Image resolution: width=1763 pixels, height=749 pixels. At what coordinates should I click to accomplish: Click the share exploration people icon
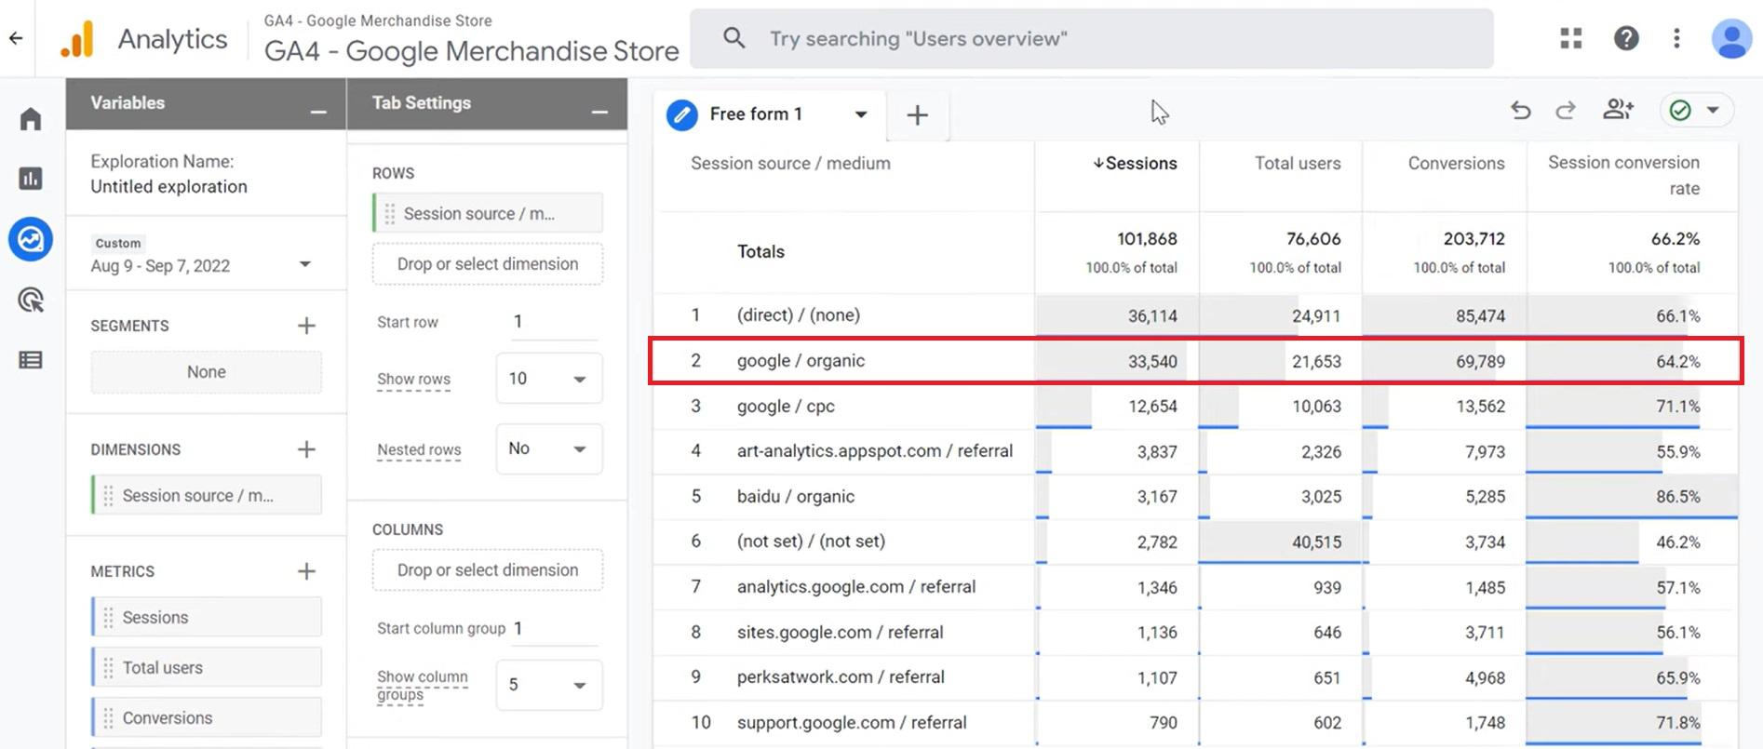(x=1619, y=110)
